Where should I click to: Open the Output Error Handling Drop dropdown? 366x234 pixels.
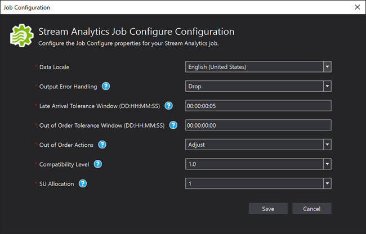click(x=258, y=86)
